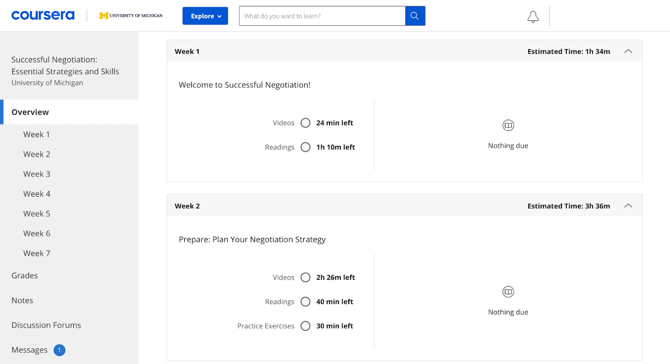The width and height of the screenshot is (670, 364).
Task: Collapse the Week 1 section chevron
Action: click(x=628, y=51)
